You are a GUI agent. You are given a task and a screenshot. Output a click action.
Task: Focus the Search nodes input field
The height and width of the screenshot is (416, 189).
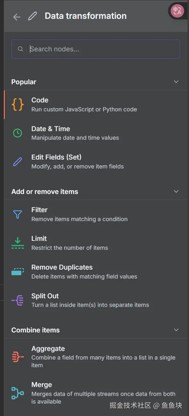(x=96, y=49)
